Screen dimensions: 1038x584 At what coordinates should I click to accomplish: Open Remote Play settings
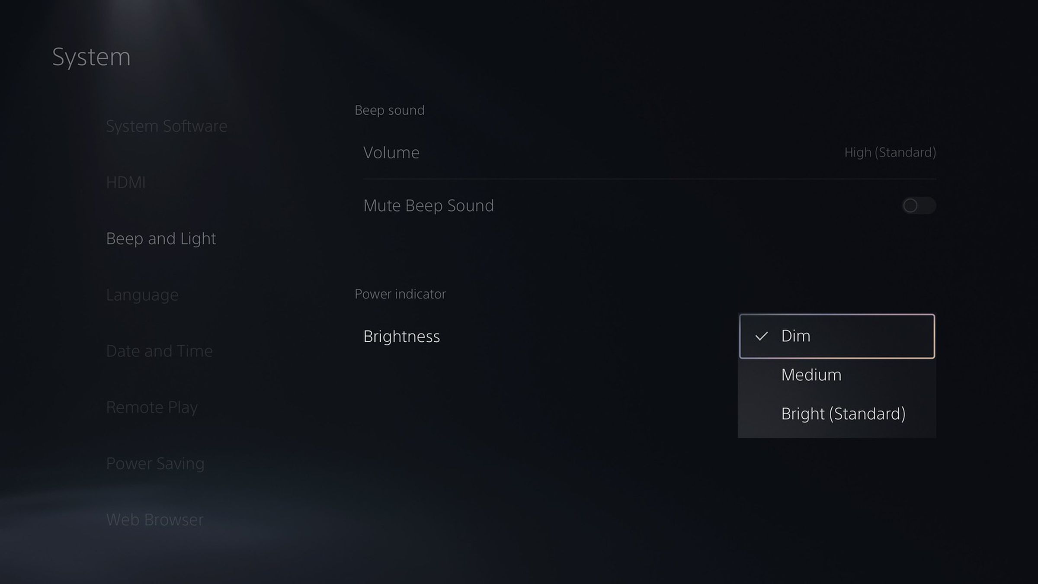click(151, 407)
